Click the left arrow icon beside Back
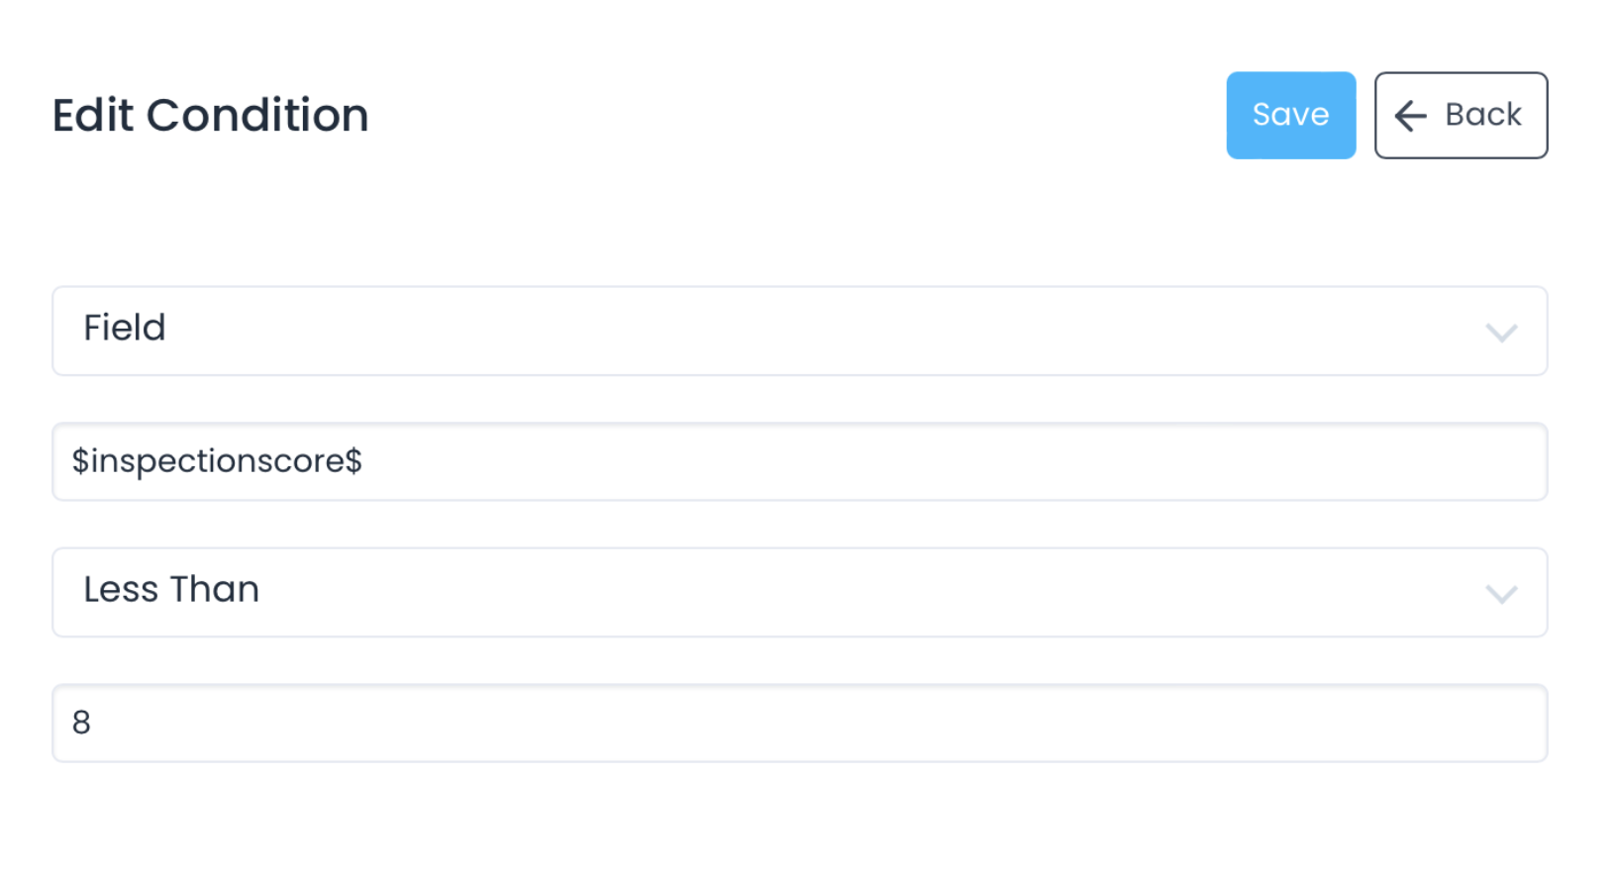Screen dimensions: 1620x875 pos(1410,116)
